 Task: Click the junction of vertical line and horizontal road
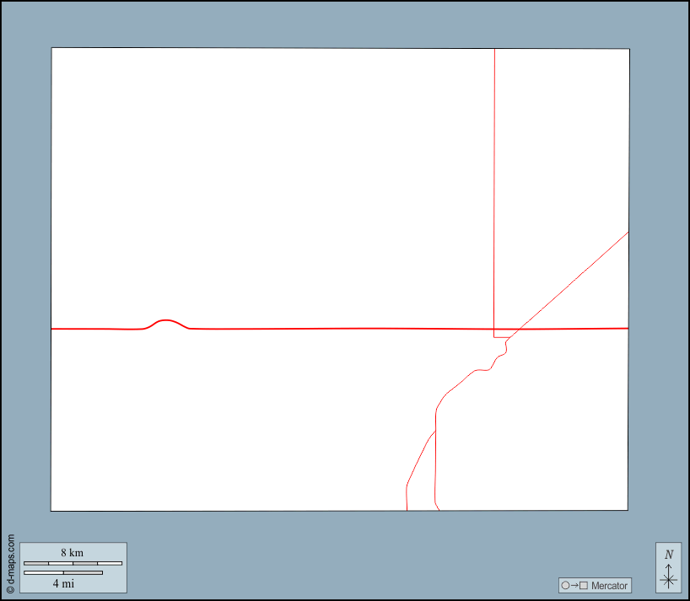coord(494,329)
